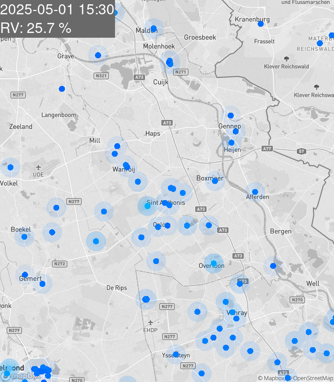Click the sensor marker beside Boekel
Screen dimensions: 334x382
[x=24, y=236]
